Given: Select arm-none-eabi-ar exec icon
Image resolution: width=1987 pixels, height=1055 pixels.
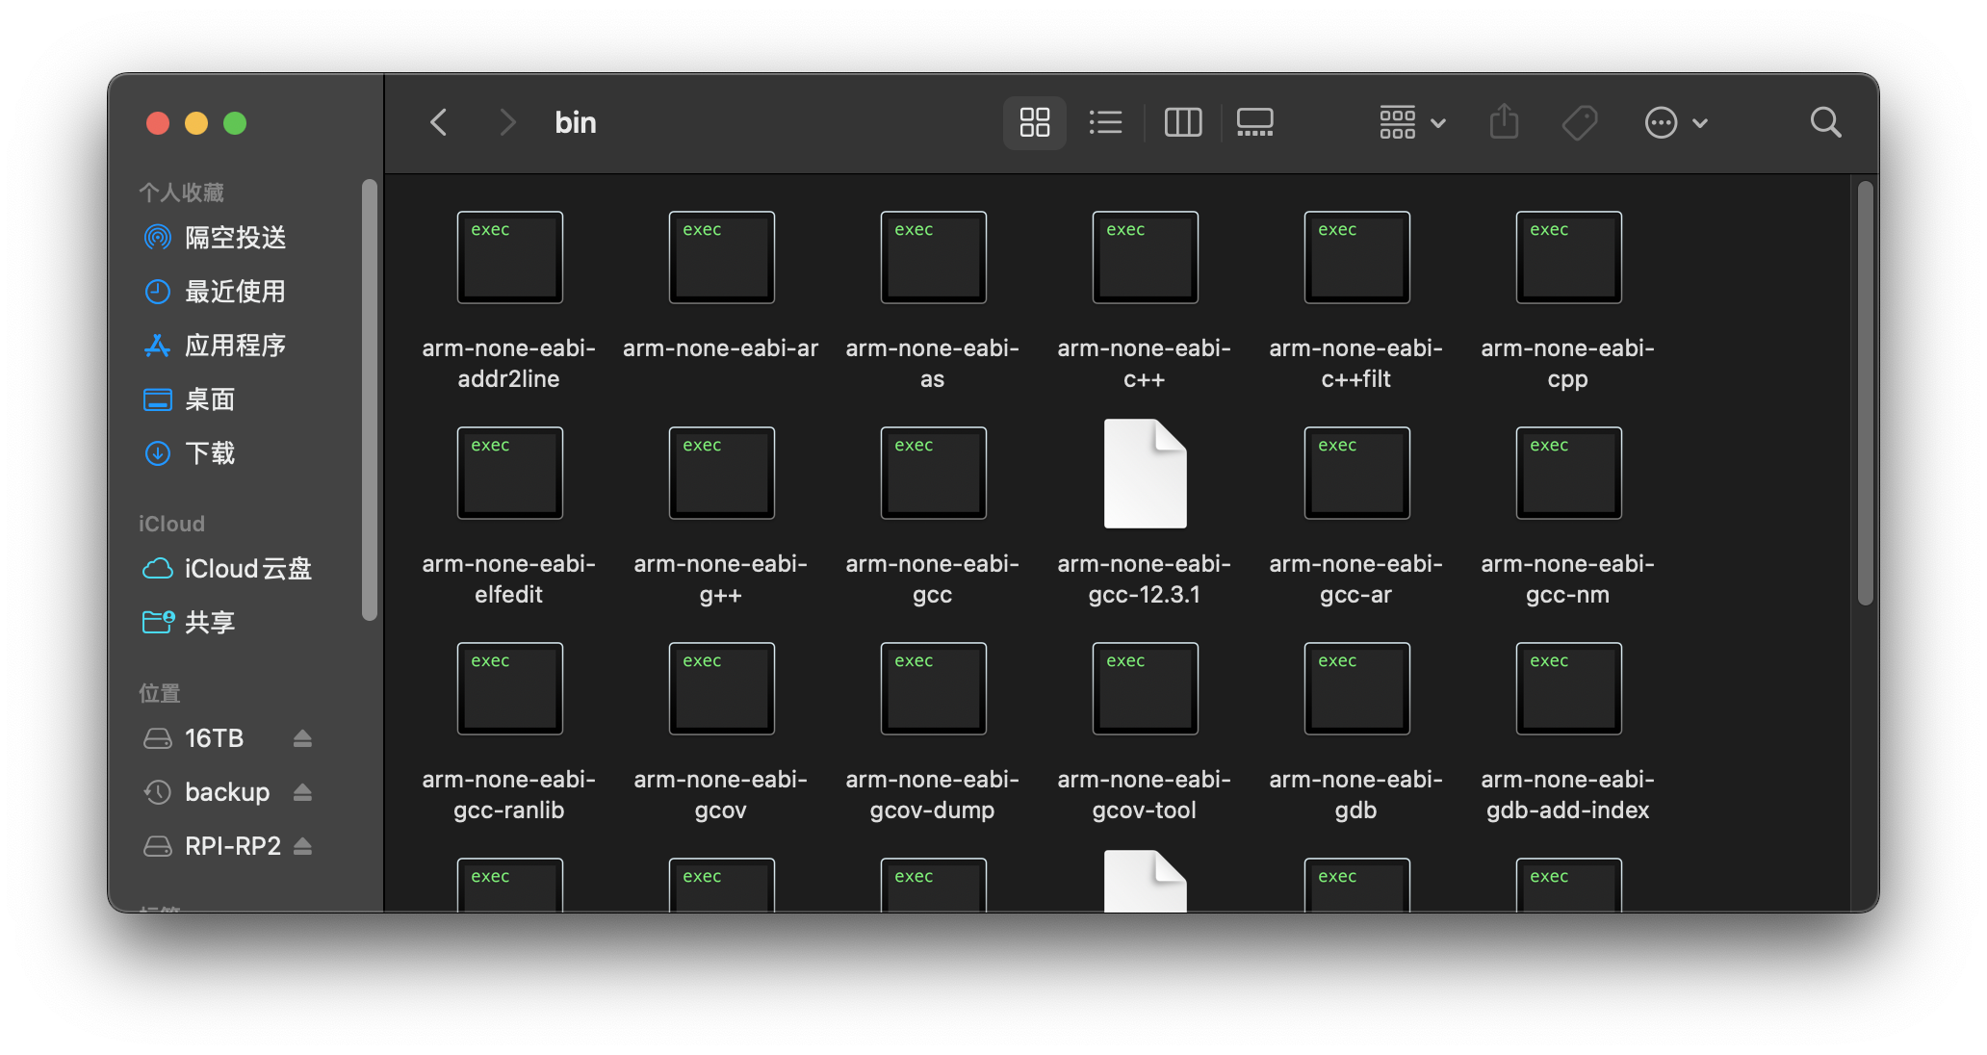Looking at the screenshot, I should [721, 257].
